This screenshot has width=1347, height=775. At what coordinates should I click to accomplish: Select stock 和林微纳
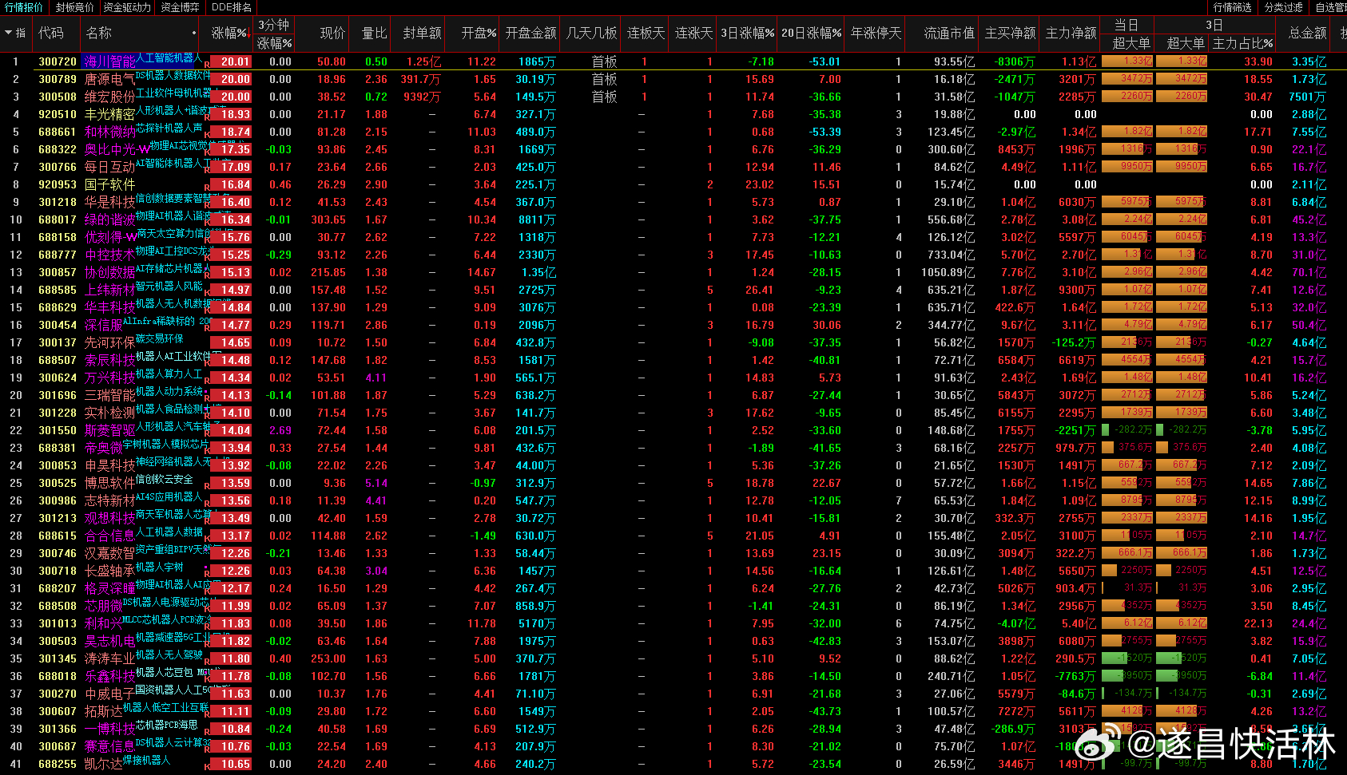coord(110,132)
